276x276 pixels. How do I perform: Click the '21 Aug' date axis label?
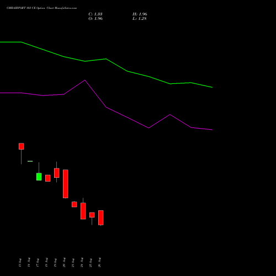(x=73, y=263)
